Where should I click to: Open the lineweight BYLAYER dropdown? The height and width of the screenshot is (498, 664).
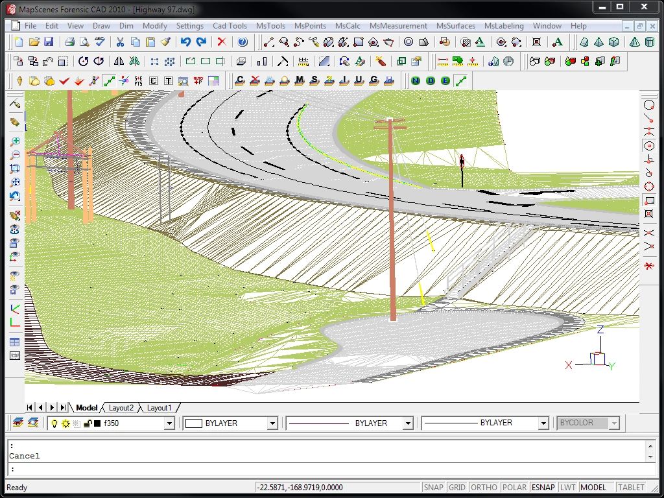pyautogui.click(x=545, y=422)
